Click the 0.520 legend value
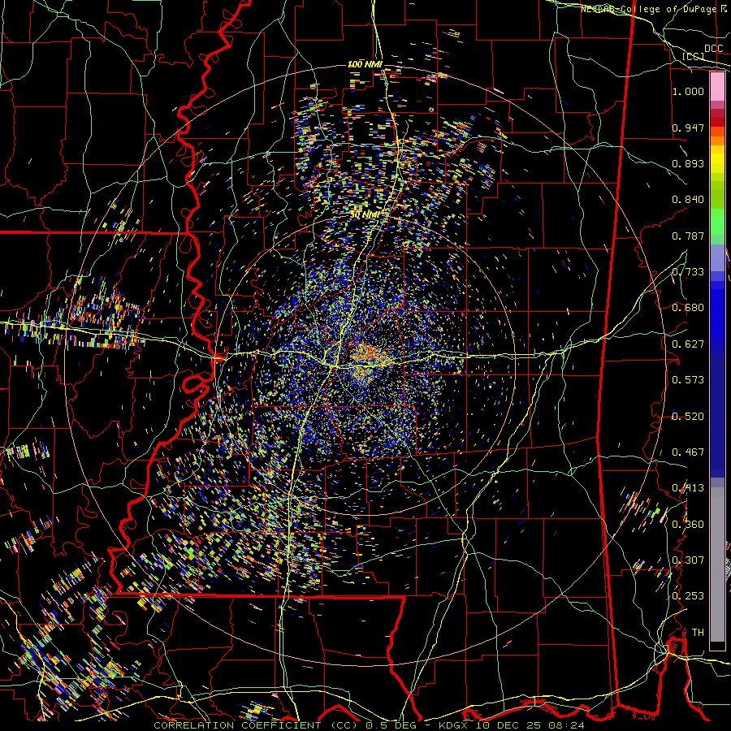The width and height of the screenshot is (731, 731). pos(688,417)
